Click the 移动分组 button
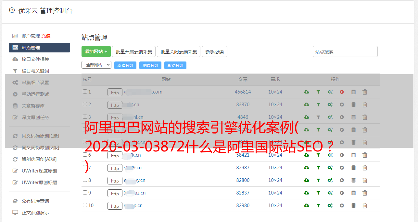Viewport: 418px width, 222px height. point(175,65)
